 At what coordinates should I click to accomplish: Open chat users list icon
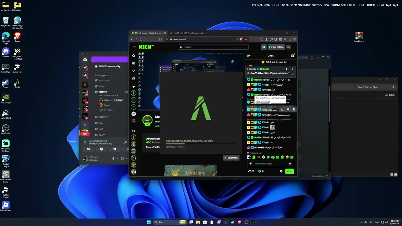tap(292, 56)
